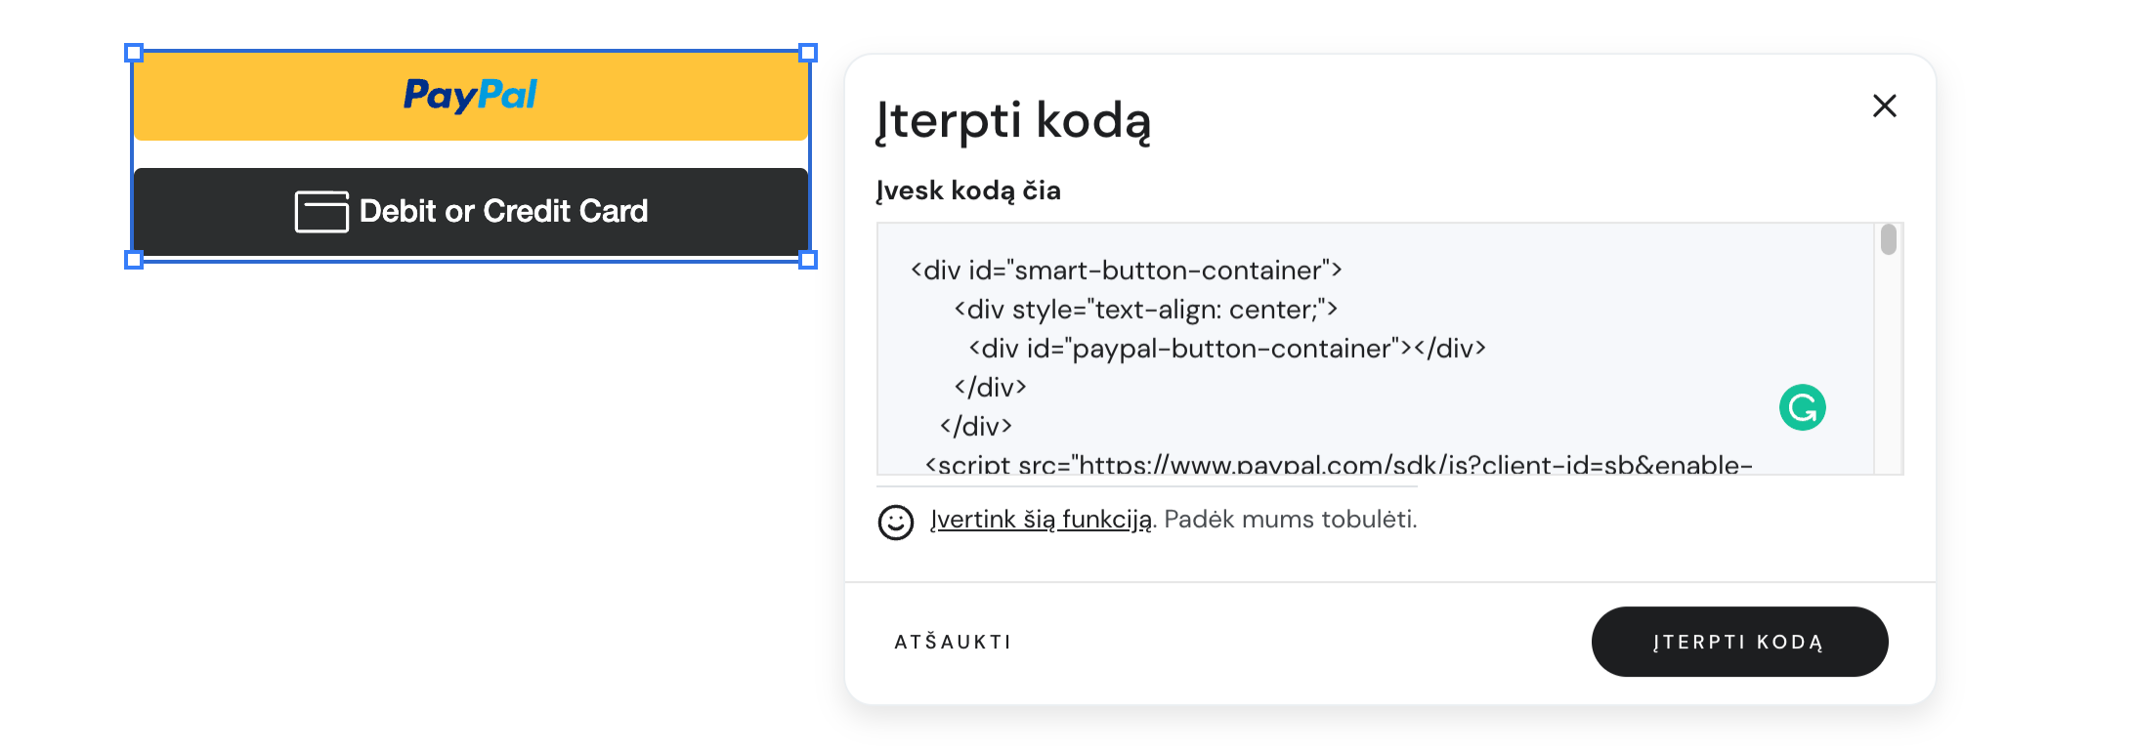Click the yellow PayPal payment button
The image size is (2134, 752).
pyautogui.click(x=470, y=96)
